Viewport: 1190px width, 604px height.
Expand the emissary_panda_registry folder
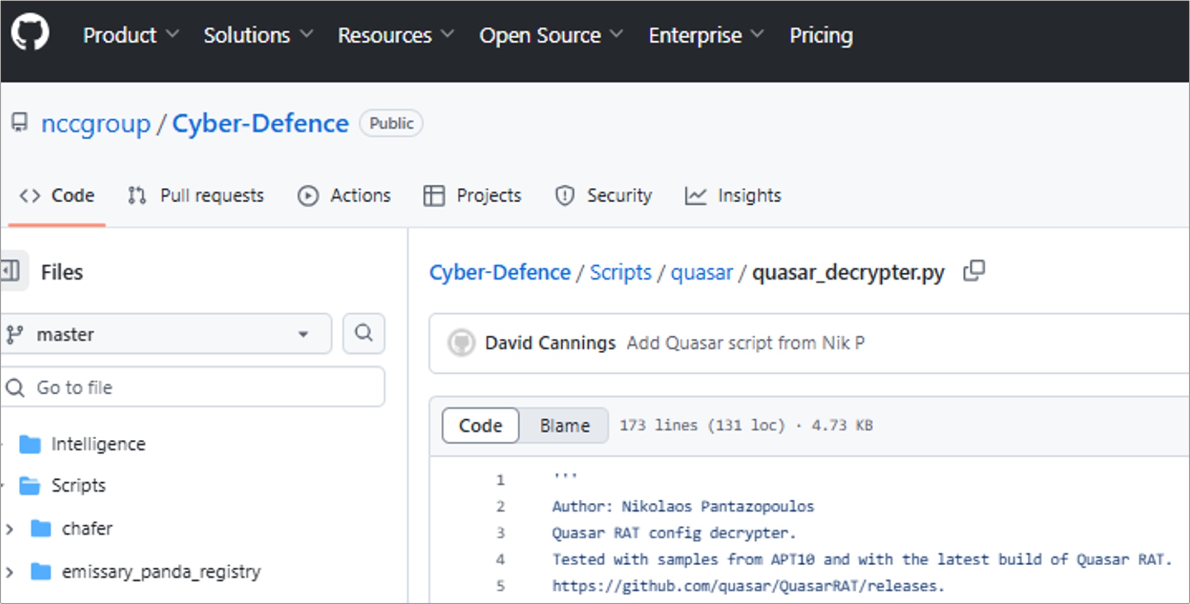click(10, 572)
